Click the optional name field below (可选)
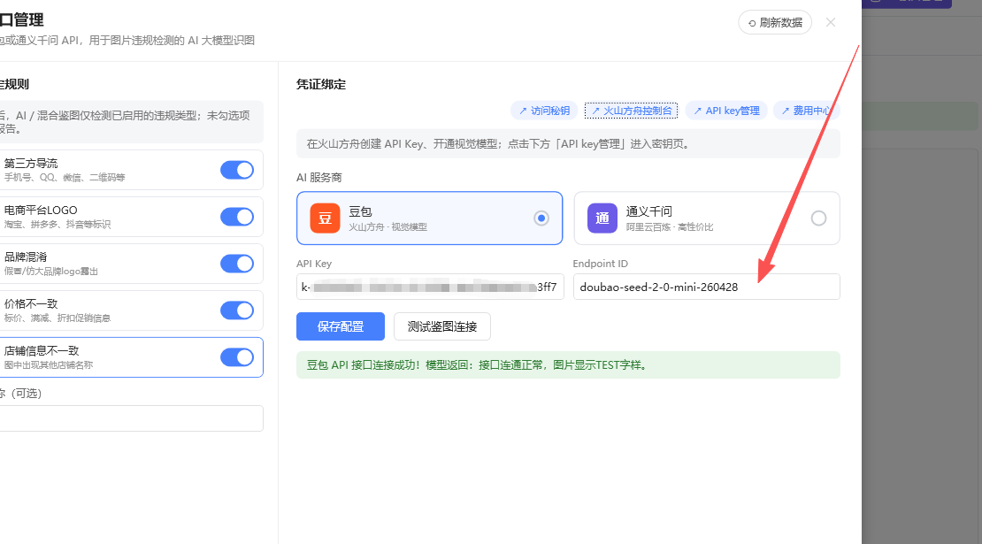 (131, 418)
